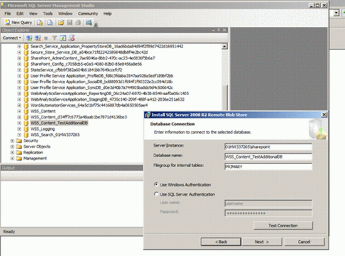Click the Security folder icon
345x256 pixels.
(19, 140)
